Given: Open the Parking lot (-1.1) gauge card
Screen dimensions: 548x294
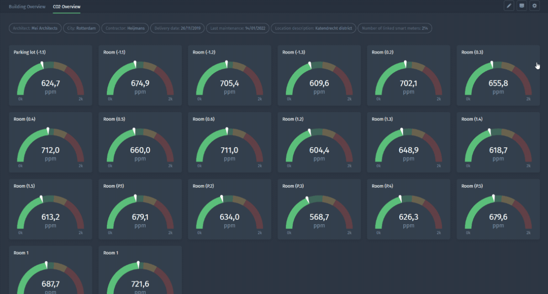Looking at the screenshot, I should (x=50, y=77).
